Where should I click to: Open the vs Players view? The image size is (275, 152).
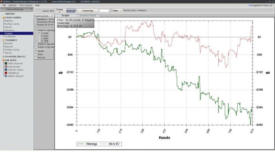pos(10,37)
